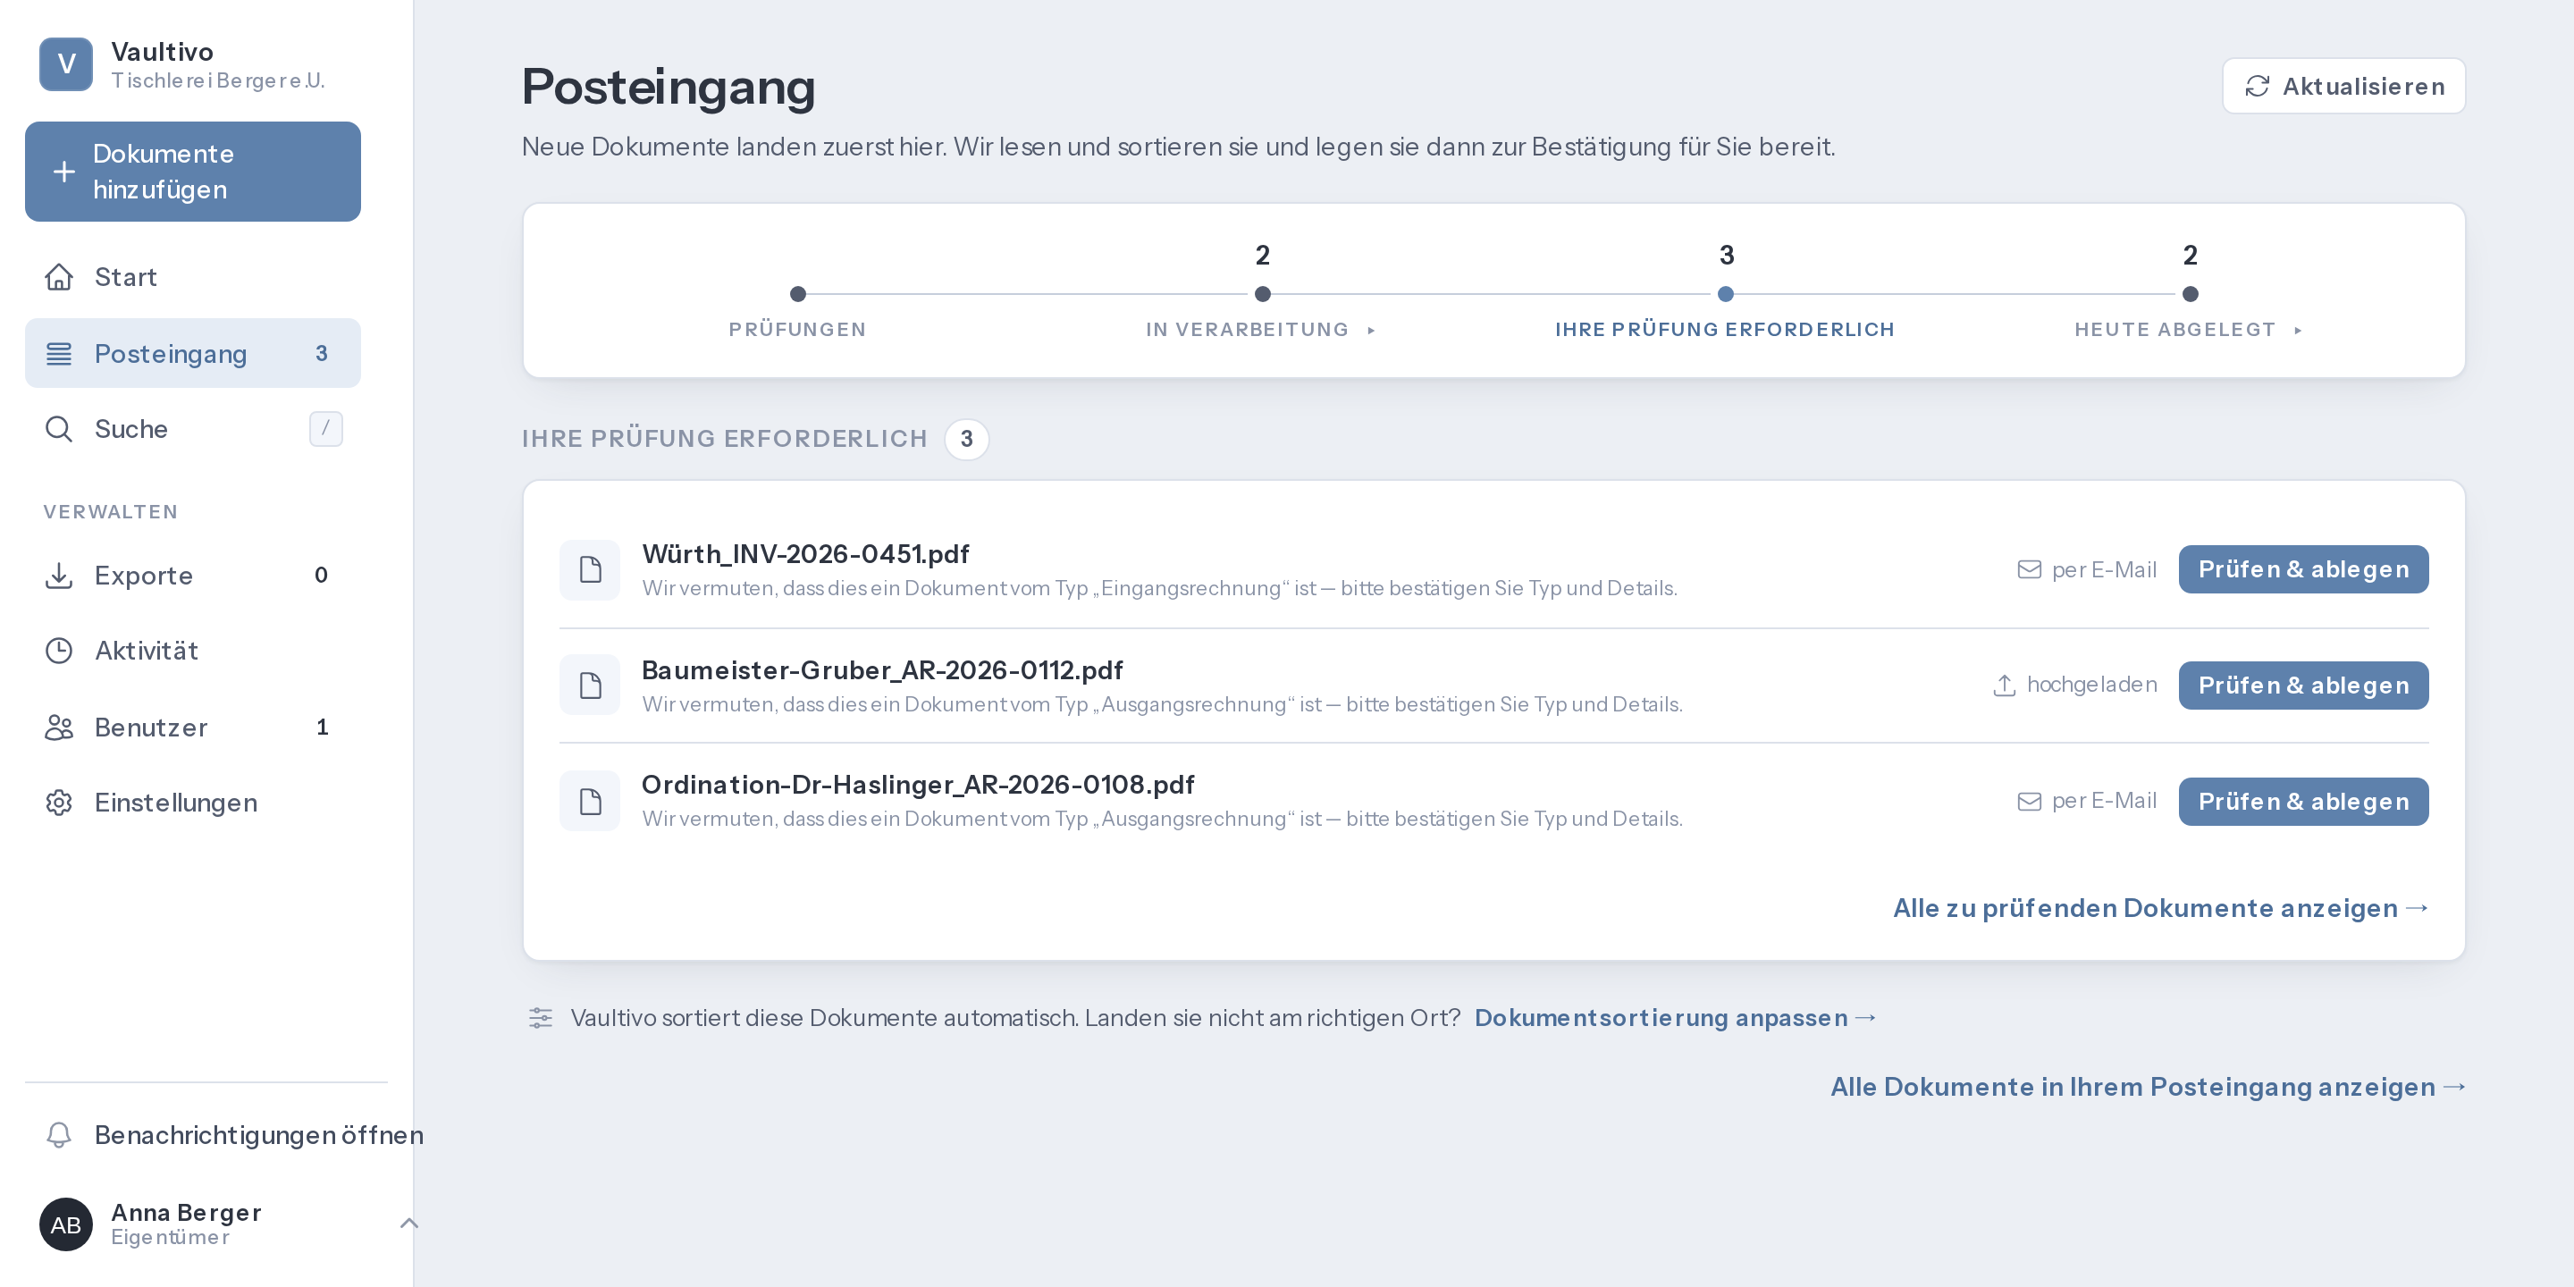Image resolution: width=2574 pixels, height=1287 pixels.
Task: Click the Würth_INV-2026-0451.pdf file name
Action: (x=805, y=554)
